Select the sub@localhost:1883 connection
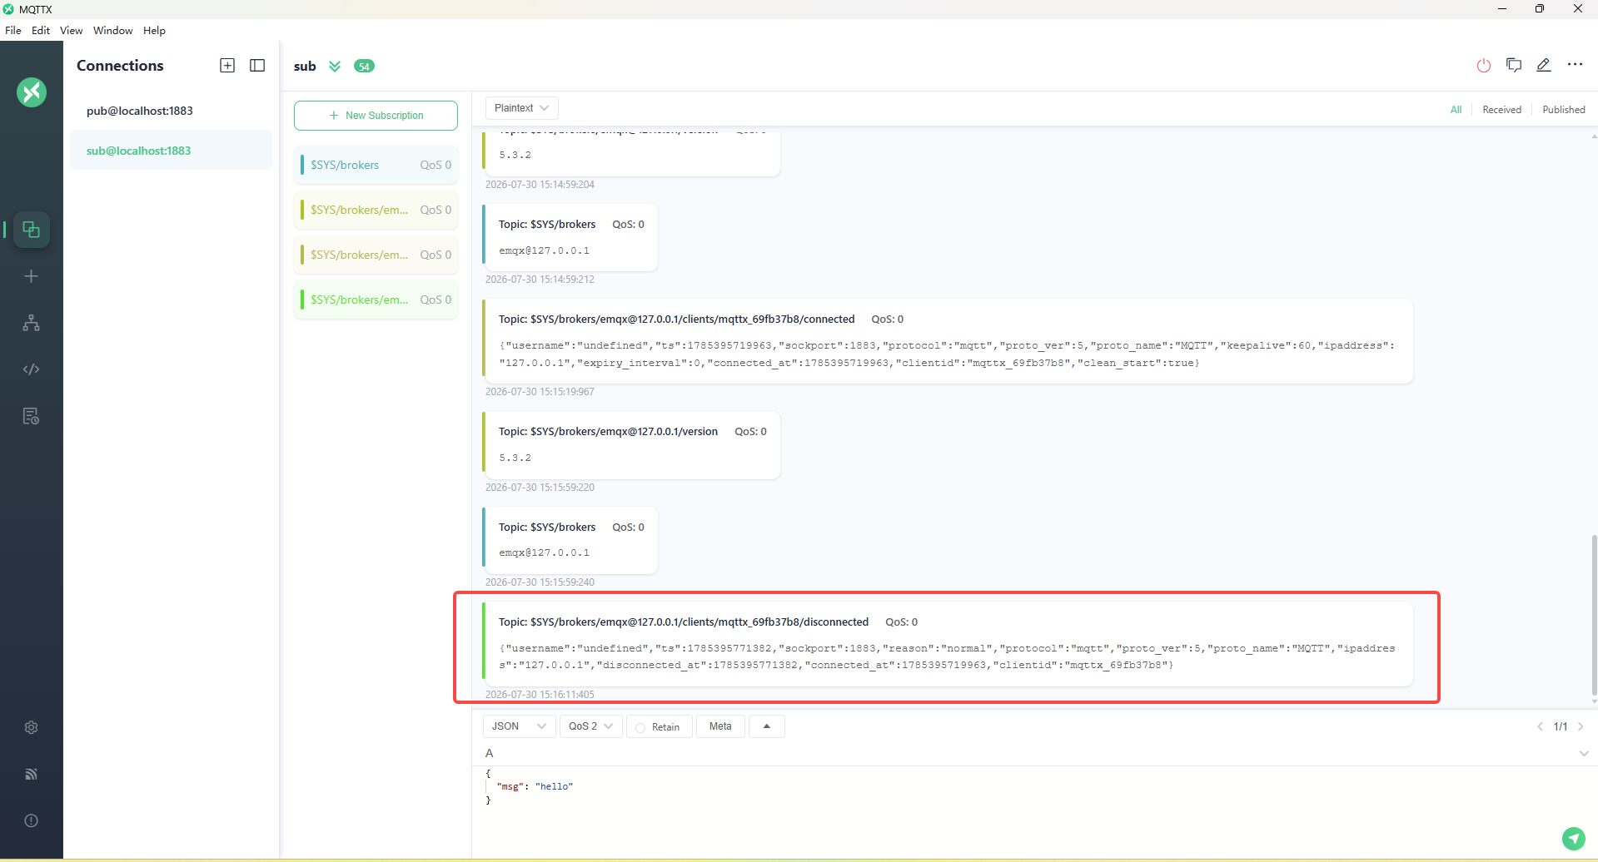The image size is (1598, 862). [x=171, y=151]
